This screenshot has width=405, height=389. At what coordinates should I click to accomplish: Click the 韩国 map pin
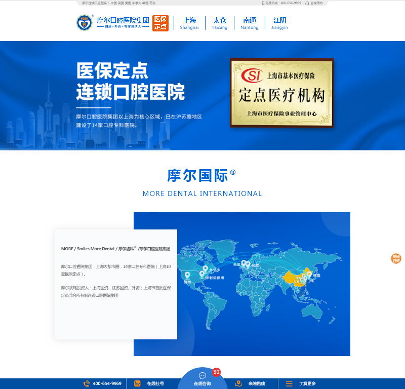[309, 275]
